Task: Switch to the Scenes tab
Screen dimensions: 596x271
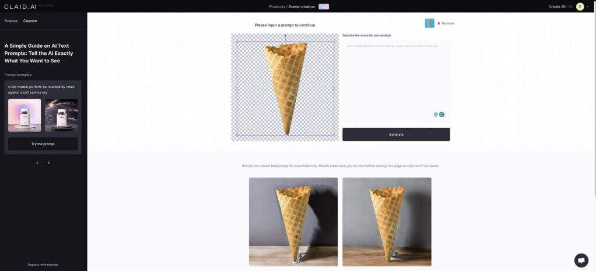Action: 11,21
